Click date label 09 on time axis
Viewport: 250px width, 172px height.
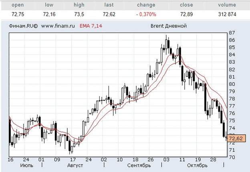click(x=57, y=160)
